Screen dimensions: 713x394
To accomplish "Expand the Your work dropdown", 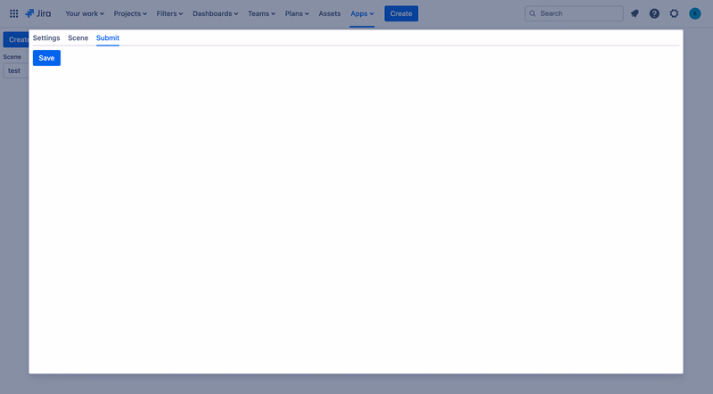I will pos(85,13).
